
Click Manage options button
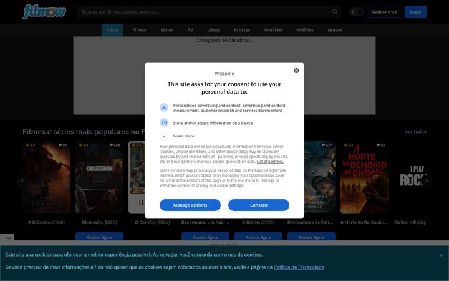click(190, 205)
